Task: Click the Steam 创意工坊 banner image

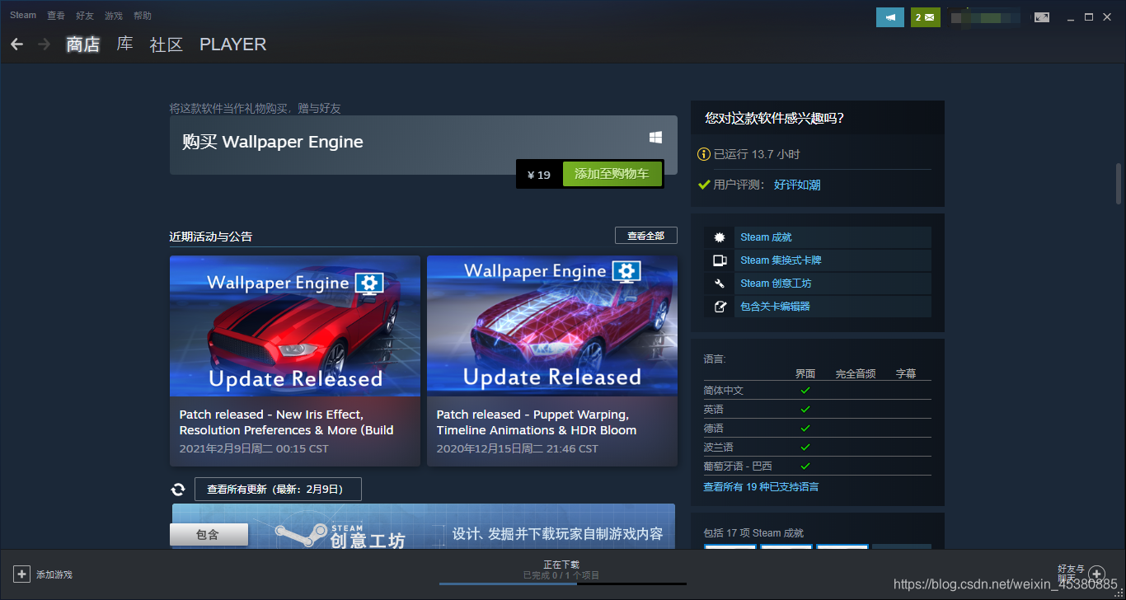Action: pos(424,527)
